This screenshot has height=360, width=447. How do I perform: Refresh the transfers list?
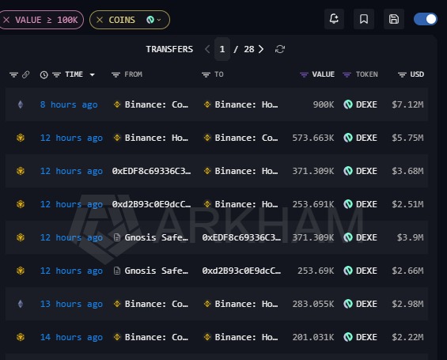point(280,49)
